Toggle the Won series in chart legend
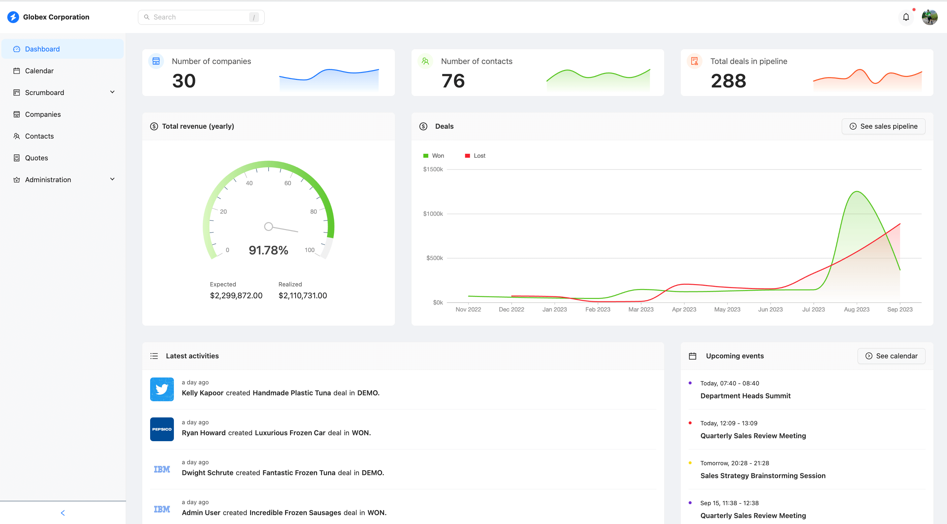Viewport: 947px width, 524px height. click(434, 156)
